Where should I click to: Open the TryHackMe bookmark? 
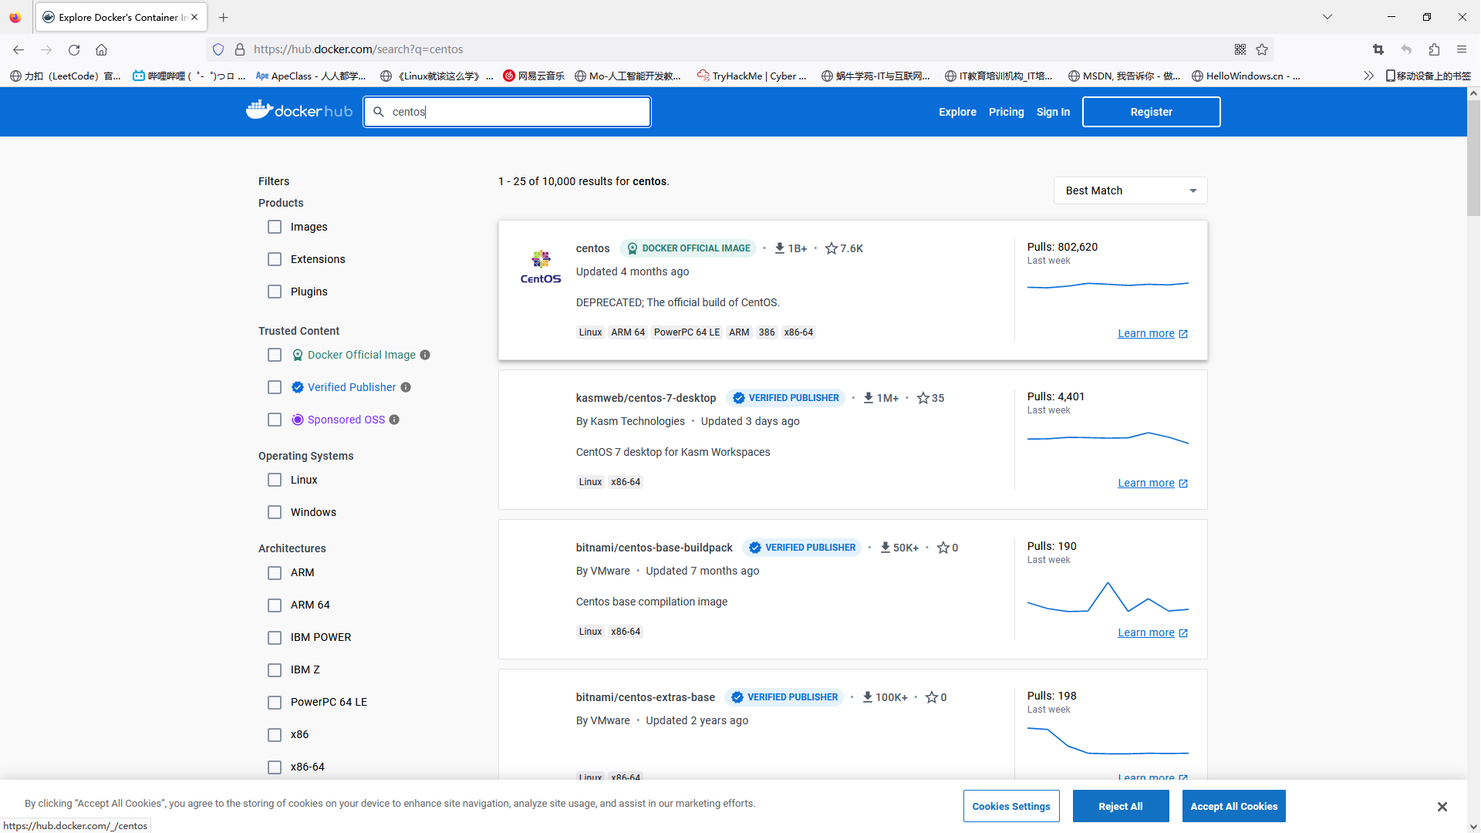tap(752, 76)
